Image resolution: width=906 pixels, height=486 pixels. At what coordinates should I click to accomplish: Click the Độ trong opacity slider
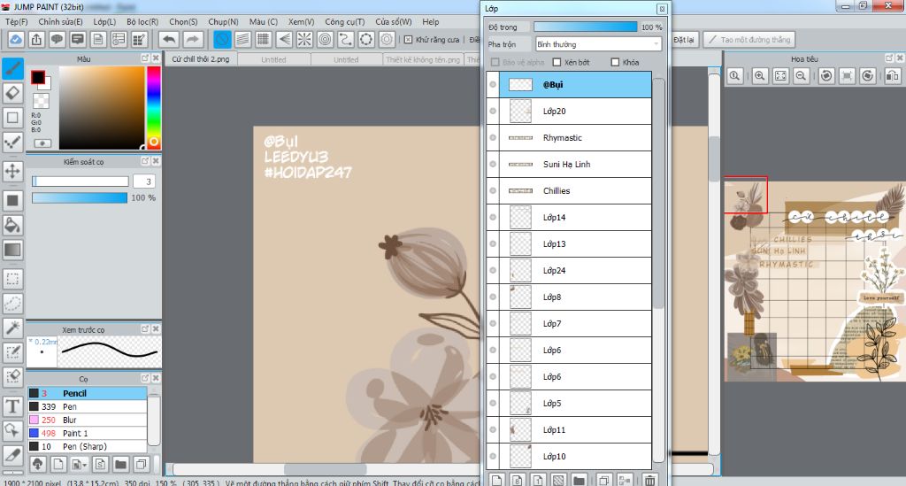(x=586, y=27)
